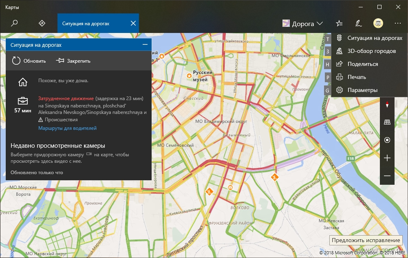Click Лиговский проспект street label

pos(185,241)
